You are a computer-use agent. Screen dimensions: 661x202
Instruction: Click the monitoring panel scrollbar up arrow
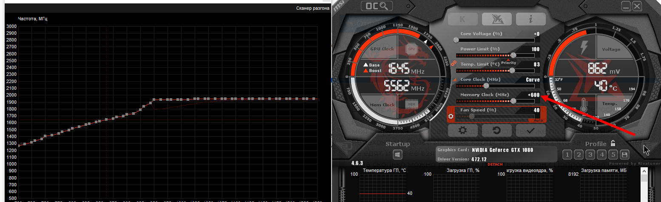click(644, 171)
